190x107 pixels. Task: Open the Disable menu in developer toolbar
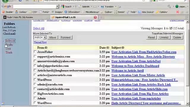[x=8, y=12]
